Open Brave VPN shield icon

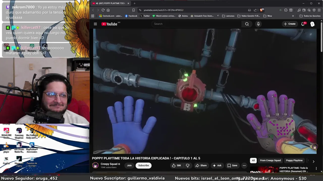click(314, 10)
